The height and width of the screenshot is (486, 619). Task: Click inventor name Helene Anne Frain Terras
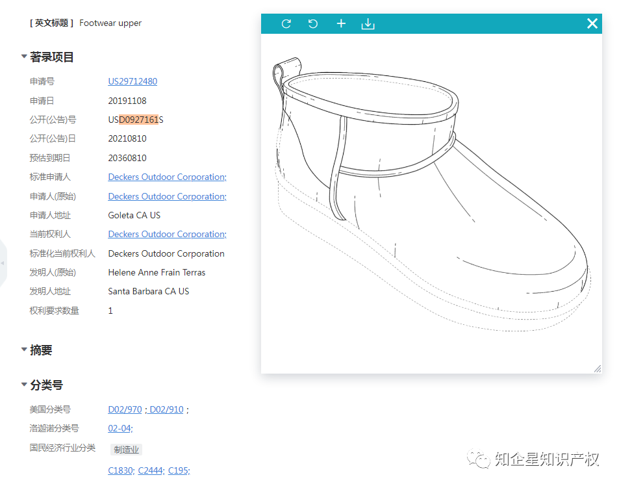157,272
